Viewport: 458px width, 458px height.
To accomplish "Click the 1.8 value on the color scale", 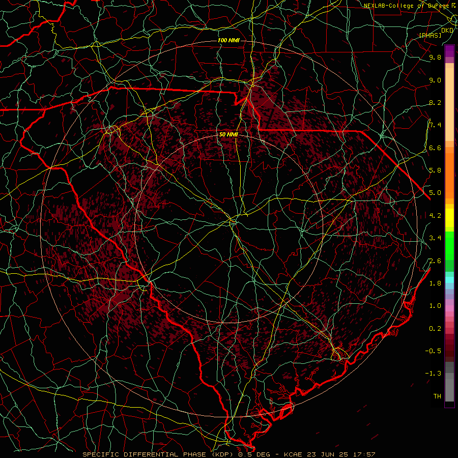I will click(x=435, y=283).
